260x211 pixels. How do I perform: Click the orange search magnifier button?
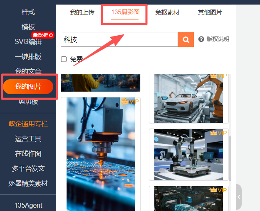pyautogui.click(x=186, y=39)
